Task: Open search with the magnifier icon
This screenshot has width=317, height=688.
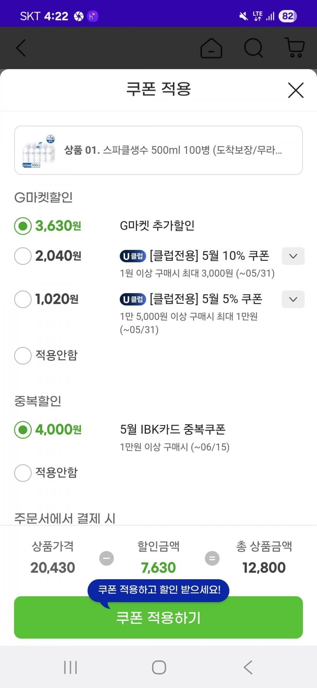Action: pyautogui.click(x=254, y=48)
